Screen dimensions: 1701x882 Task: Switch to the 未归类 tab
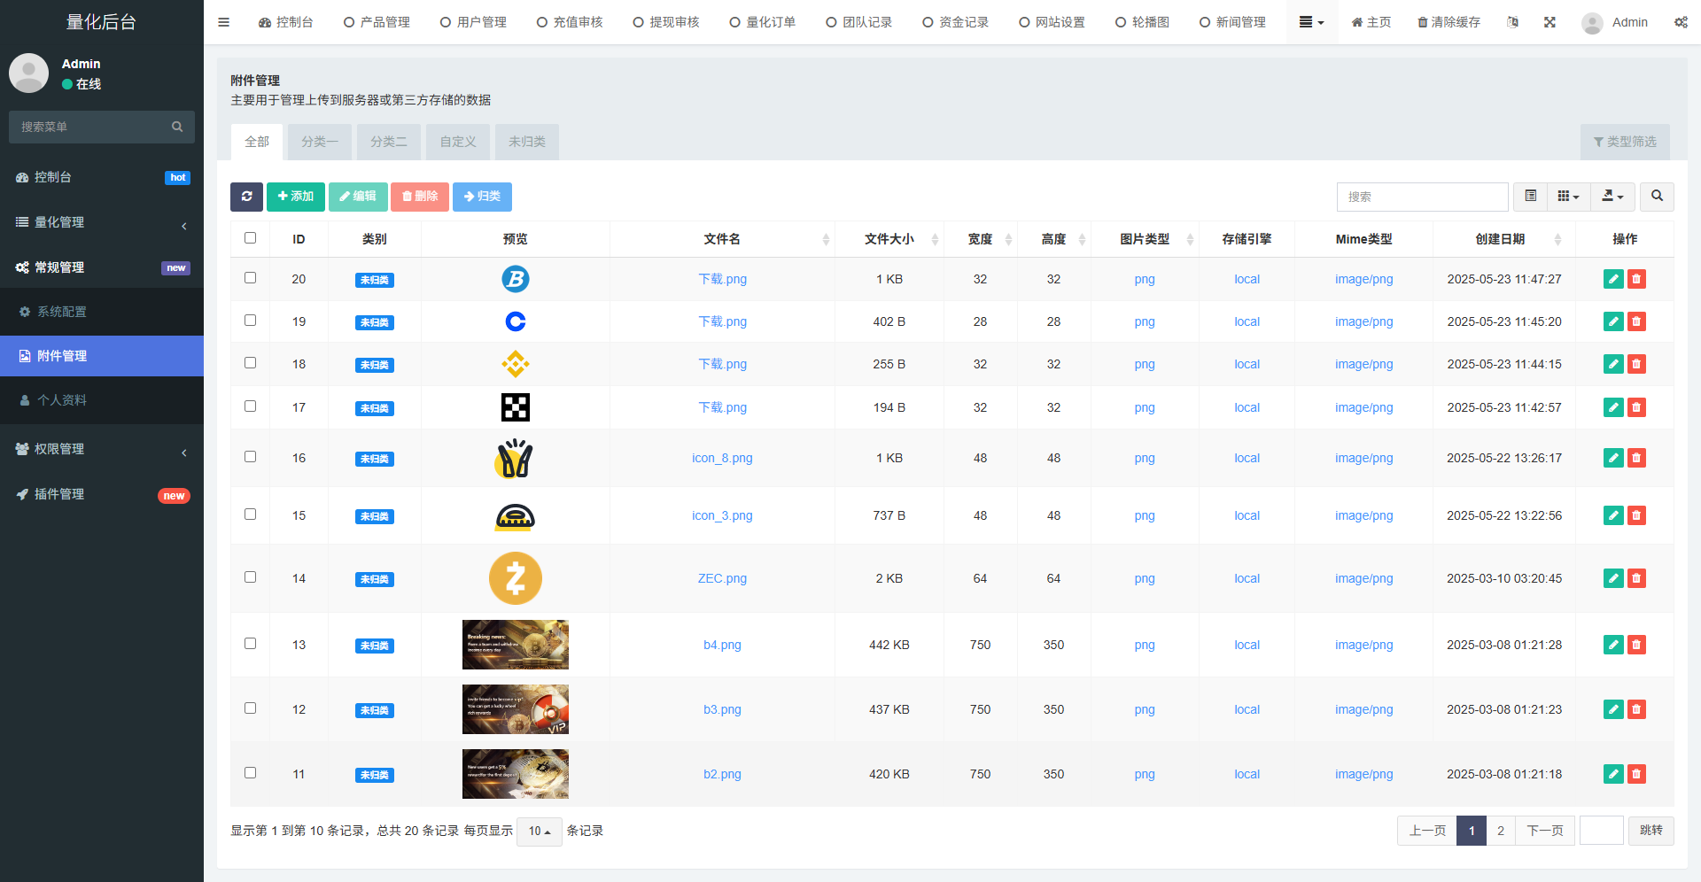coord(527,142)
